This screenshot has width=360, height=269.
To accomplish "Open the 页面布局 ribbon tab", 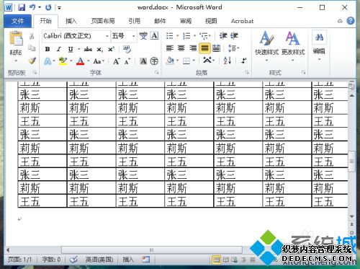I will click(x=103, y=21).
